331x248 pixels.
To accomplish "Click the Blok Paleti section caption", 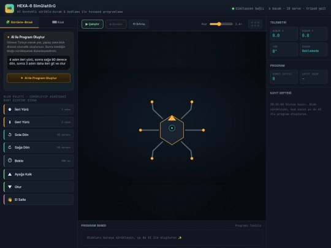I will click(x=35, y=98).
